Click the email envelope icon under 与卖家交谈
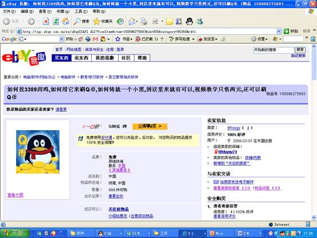 216,182
